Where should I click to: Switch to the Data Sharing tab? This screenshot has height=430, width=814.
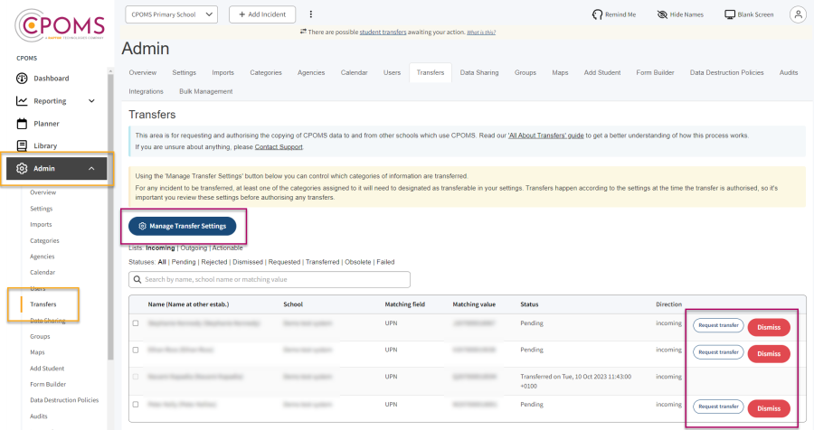478,72
